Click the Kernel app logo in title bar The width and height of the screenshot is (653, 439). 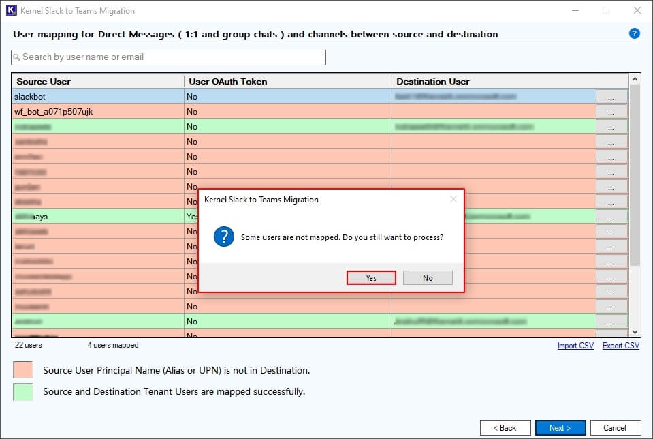pyautogui.click(x=12, y=10)
